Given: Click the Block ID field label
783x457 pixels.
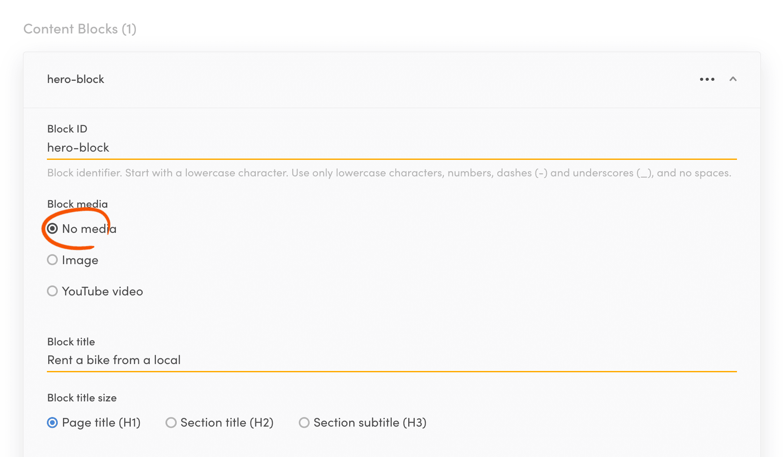Looking at the screenshot, I should [67, 129].
